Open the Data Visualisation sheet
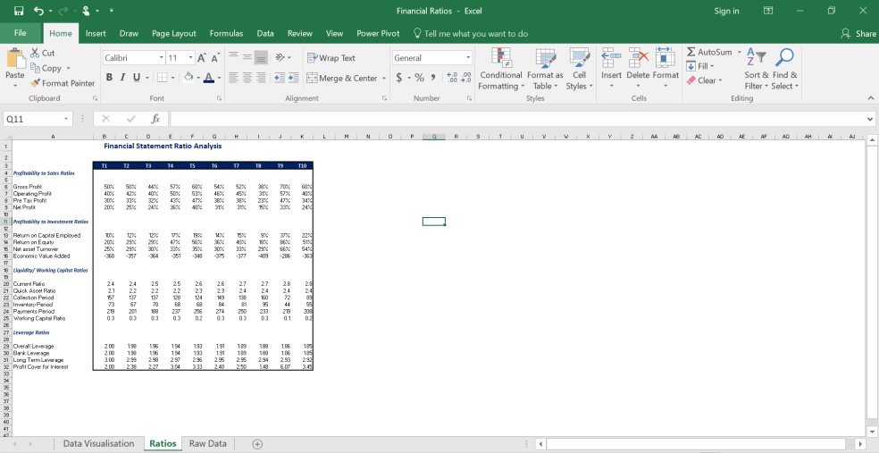879x453 pixels. tap(98, 443)
